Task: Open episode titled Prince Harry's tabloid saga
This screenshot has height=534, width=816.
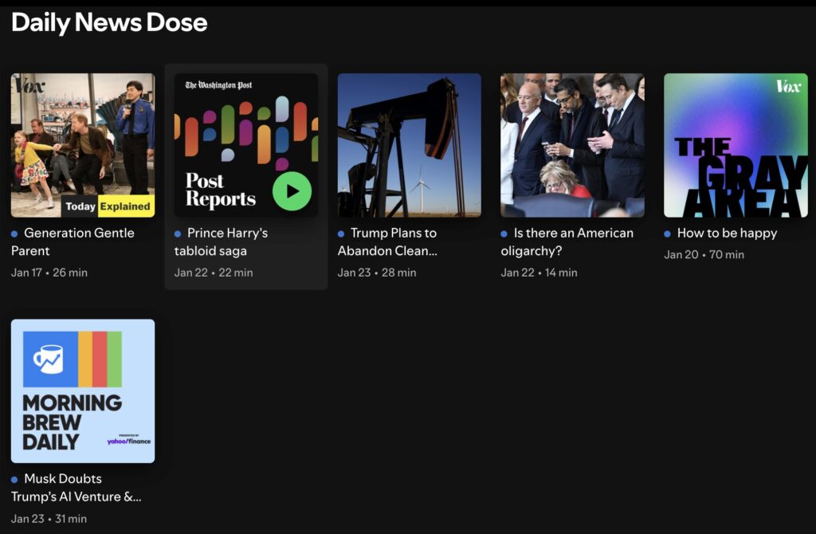Action: [222, 241]
